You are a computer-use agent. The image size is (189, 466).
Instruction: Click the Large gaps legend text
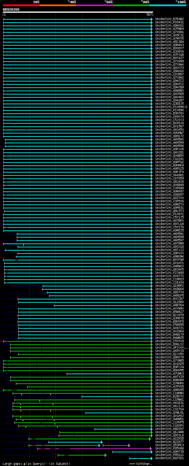[x=36, y=464]
